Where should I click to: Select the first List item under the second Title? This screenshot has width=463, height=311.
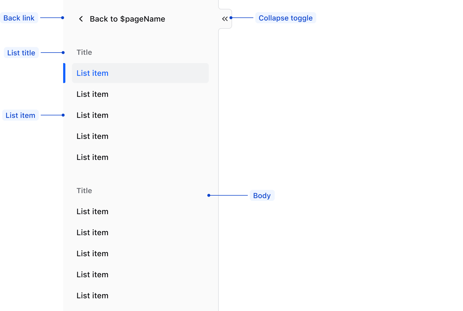140,211
